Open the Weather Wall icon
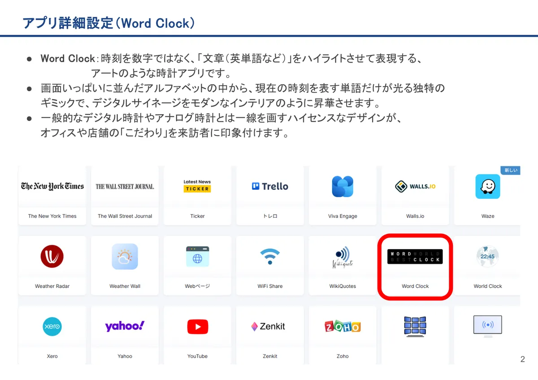Viewport: 538px width, 380px height. pos(125,256)
